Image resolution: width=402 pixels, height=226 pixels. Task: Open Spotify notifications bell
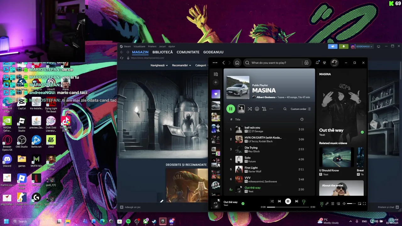coord(317,63)
